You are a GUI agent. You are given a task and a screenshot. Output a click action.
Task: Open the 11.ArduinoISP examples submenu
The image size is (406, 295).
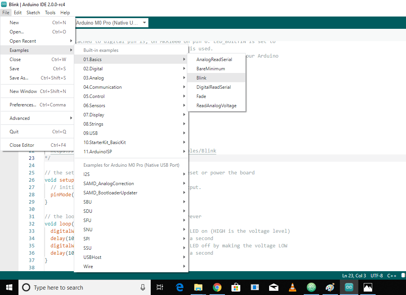tap(131, 152)
